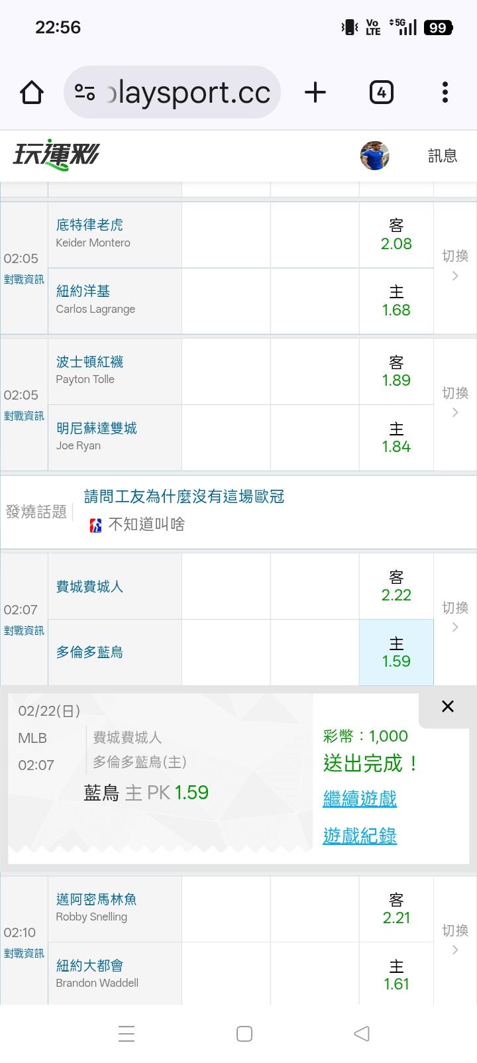477x1063 pixels.
Task: Expand 切換 for Tigers vs Yankees game
Action: (455, 265)
